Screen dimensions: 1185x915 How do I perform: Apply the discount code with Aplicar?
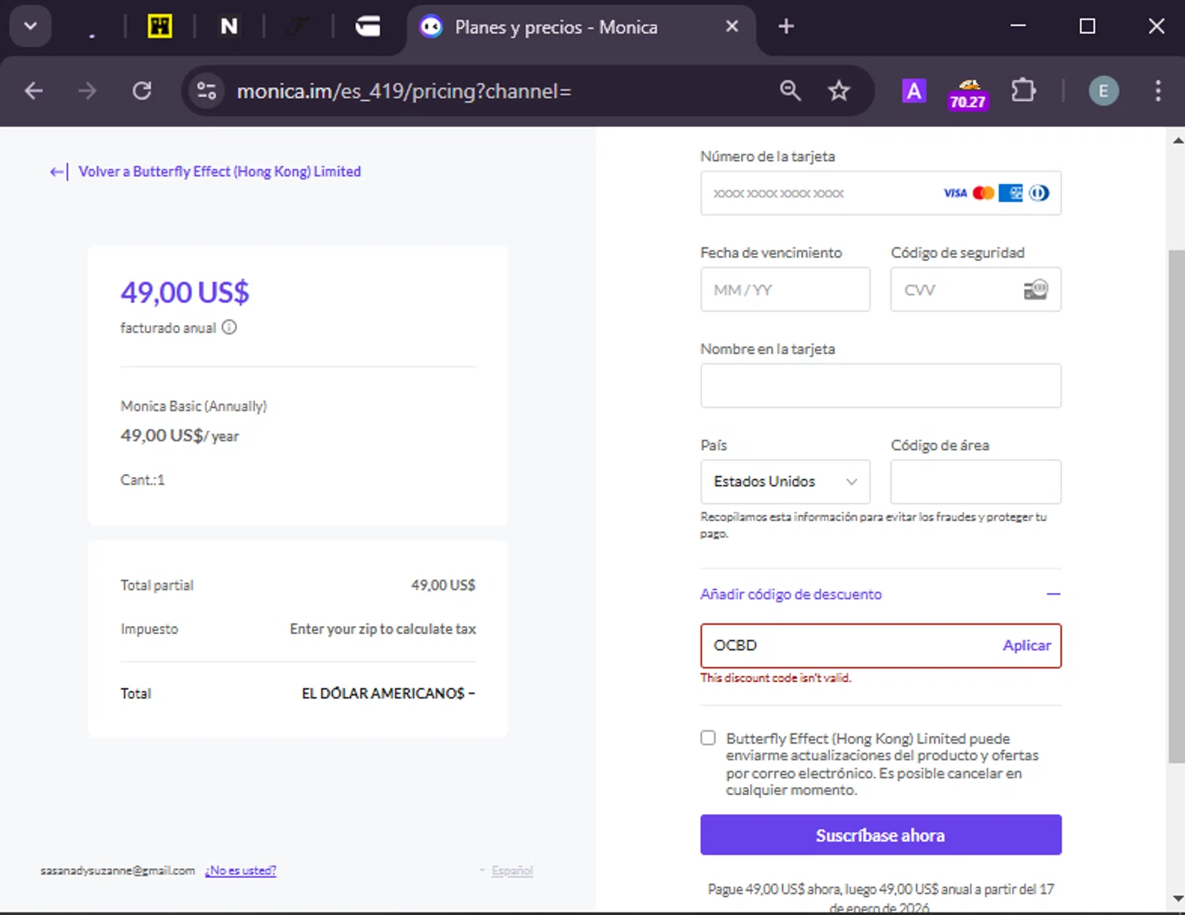pos(1027,645)
